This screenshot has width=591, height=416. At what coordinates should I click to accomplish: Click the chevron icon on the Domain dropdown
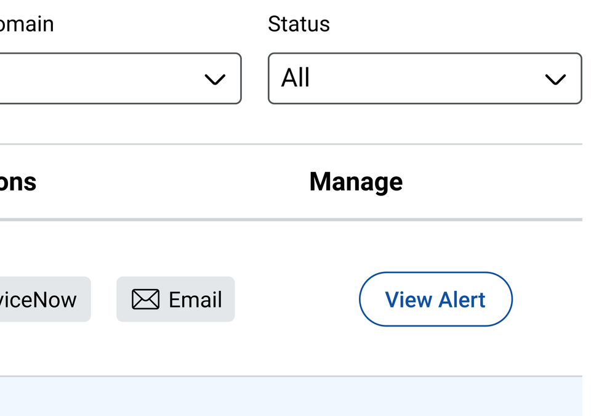(x=214, y=79)
